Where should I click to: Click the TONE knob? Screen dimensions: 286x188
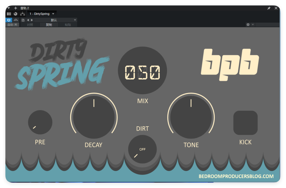[x=191, y=117]
